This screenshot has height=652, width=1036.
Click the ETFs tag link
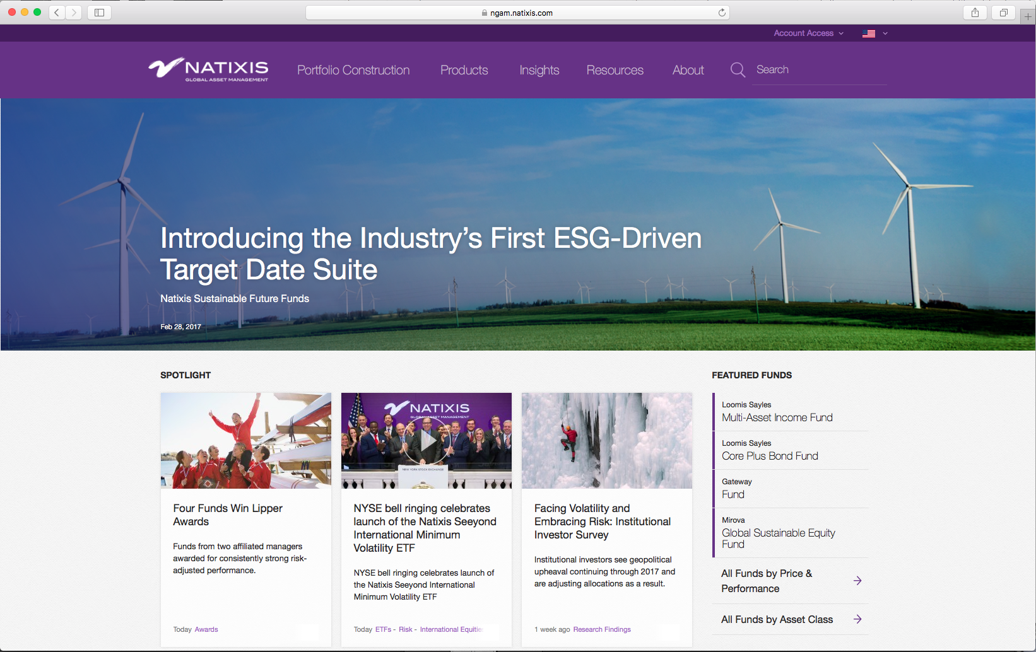point(383,629)
